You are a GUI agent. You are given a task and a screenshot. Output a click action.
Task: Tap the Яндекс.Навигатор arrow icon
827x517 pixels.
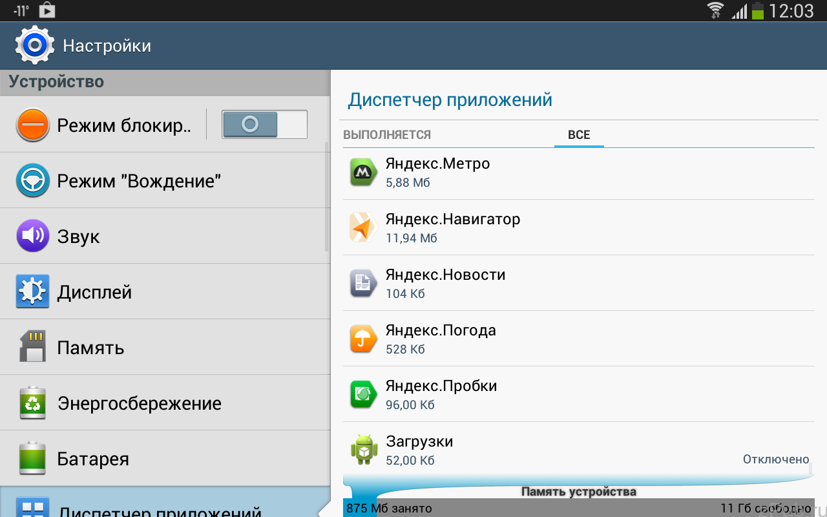point(364,227)
